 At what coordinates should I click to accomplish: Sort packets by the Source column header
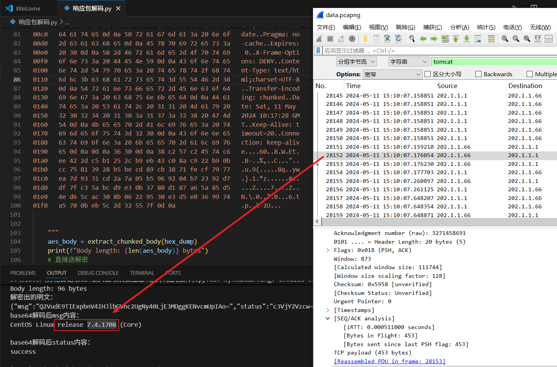[x=470, y=86]
